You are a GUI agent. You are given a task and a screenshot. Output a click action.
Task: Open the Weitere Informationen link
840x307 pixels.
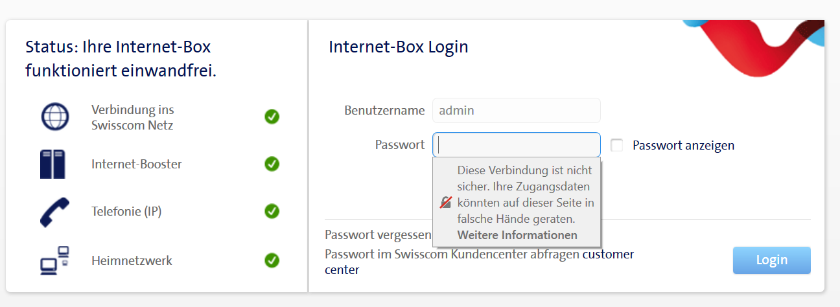517,234
